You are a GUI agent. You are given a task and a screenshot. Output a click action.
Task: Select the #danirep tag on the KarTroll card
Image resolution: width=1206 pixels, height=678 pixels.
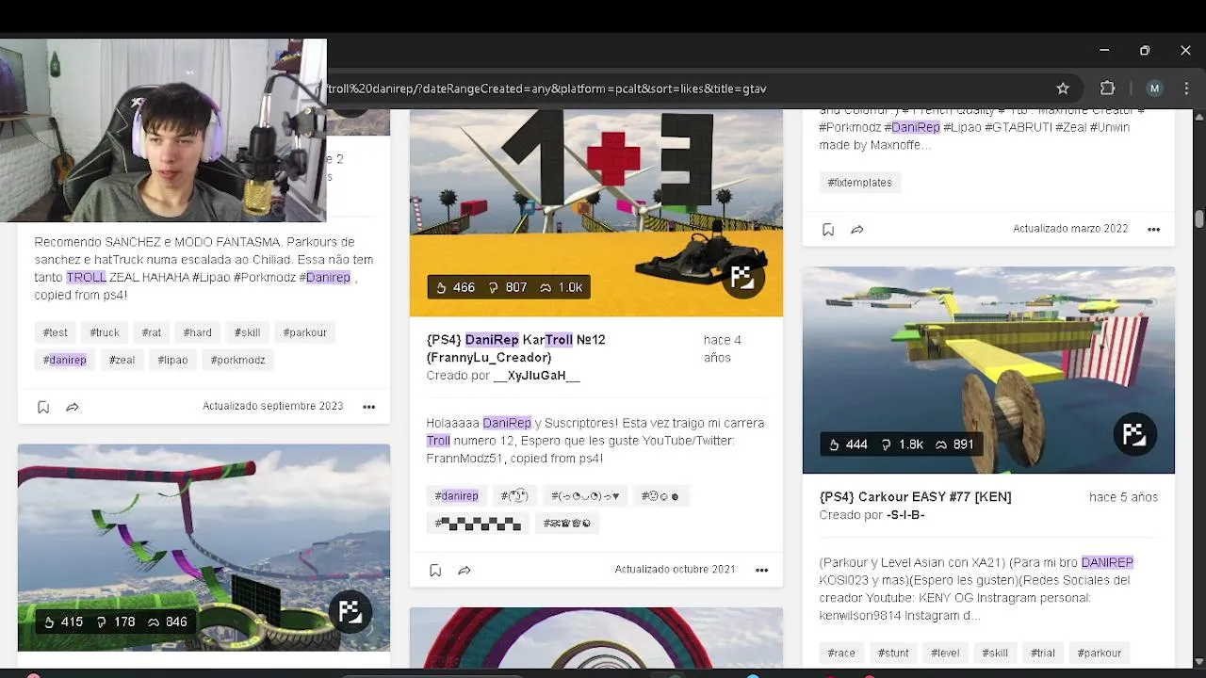tap(457, 495)
